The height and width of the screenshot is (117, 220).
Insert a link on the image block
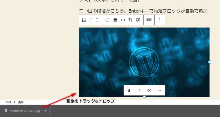coord(123,20)
